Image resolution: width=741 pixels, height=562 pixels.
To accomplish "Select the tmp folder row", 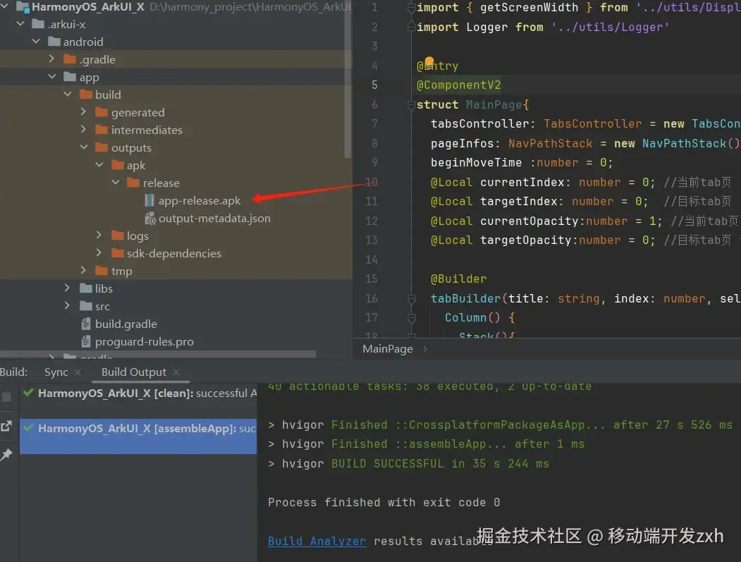I will pos(176,271).
